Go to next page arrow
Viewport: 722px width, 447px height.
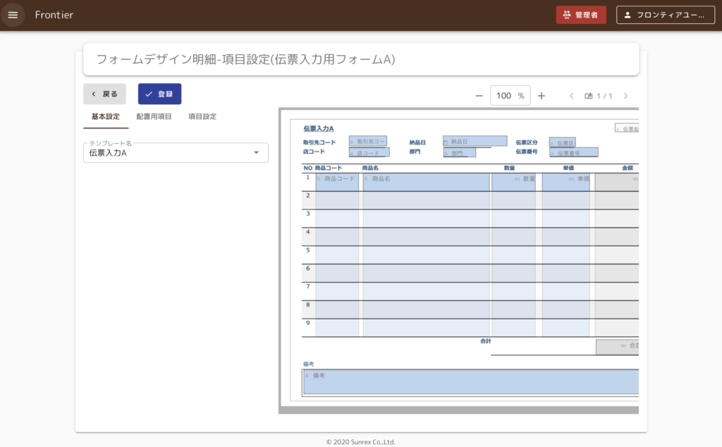click(625, 96)
